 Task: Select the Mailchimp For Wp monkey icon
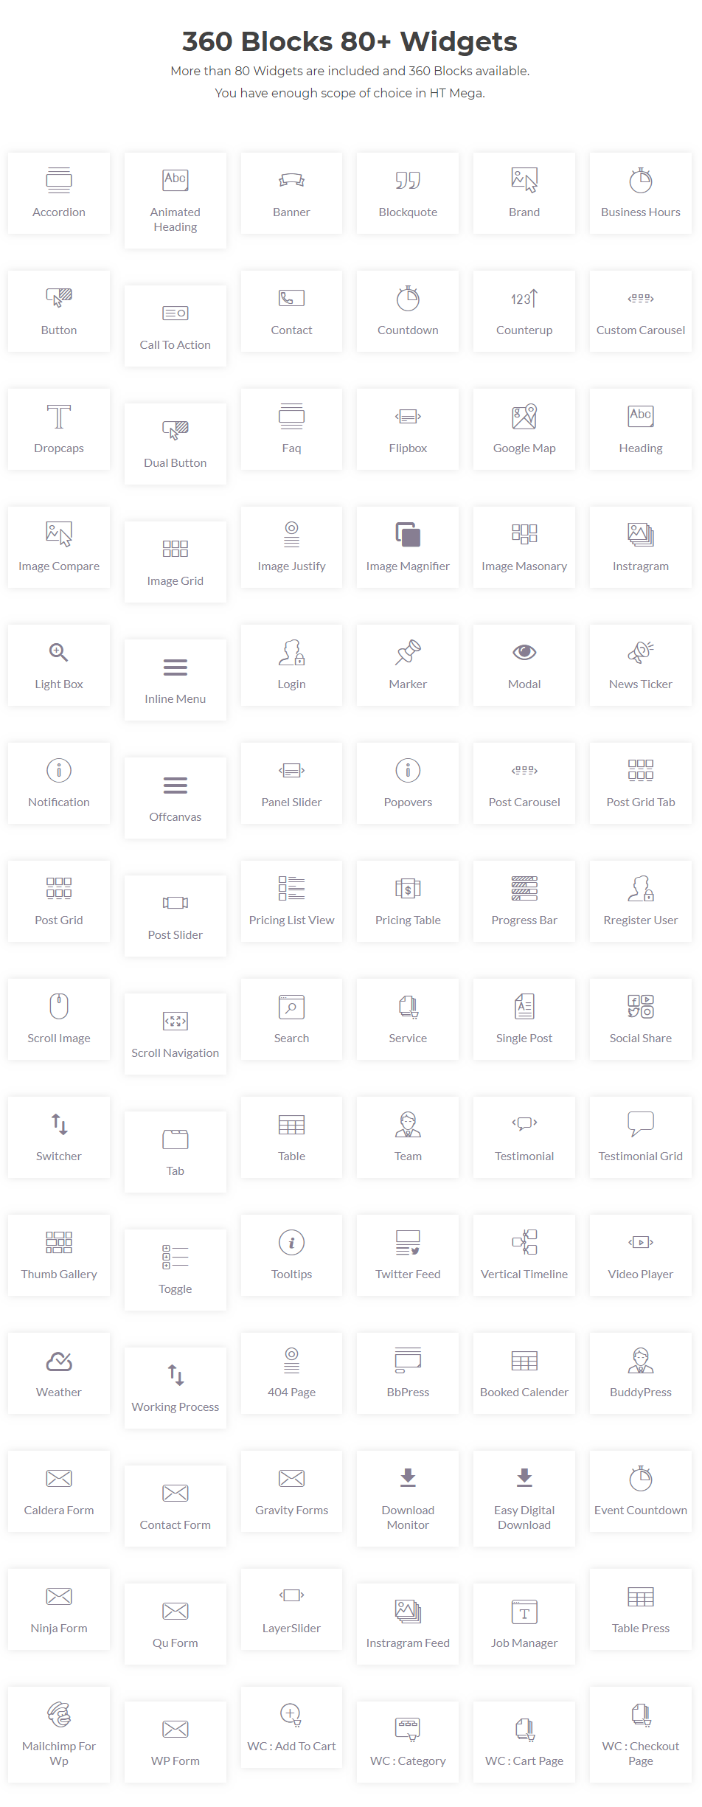[59, 1714]
